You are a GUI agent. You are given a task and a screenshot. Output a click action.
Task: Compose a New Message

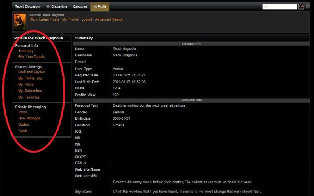point(29,118)
